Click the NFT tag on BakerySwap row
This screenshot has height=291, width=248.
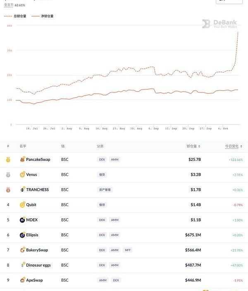tap(128, 250)
